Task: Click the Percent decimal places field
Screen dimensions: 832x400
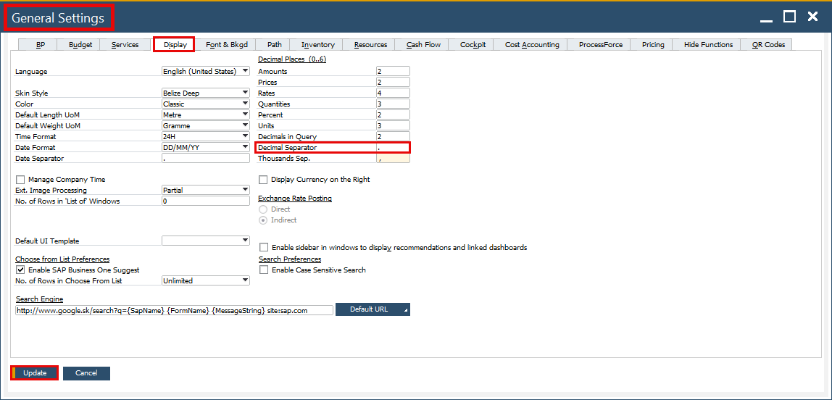Action: tap(393, 114)
